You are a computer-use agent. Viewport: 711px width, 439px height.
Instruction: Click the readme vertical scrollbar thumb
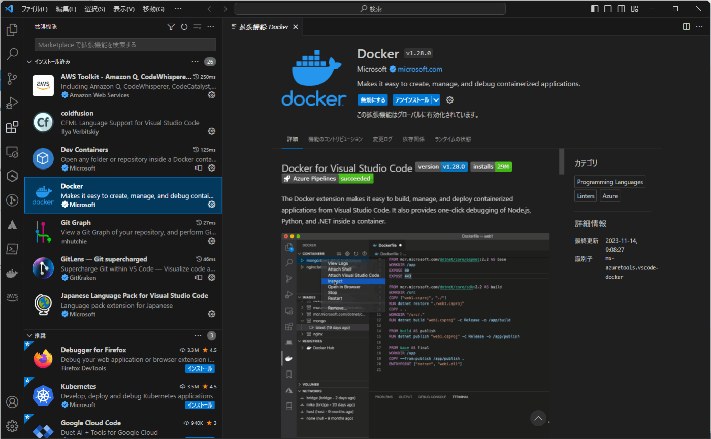(562, 161)
